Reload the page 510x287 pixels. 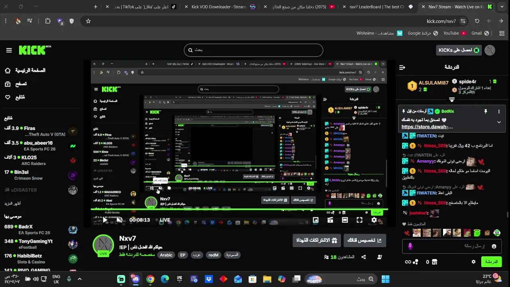[477, 21]
